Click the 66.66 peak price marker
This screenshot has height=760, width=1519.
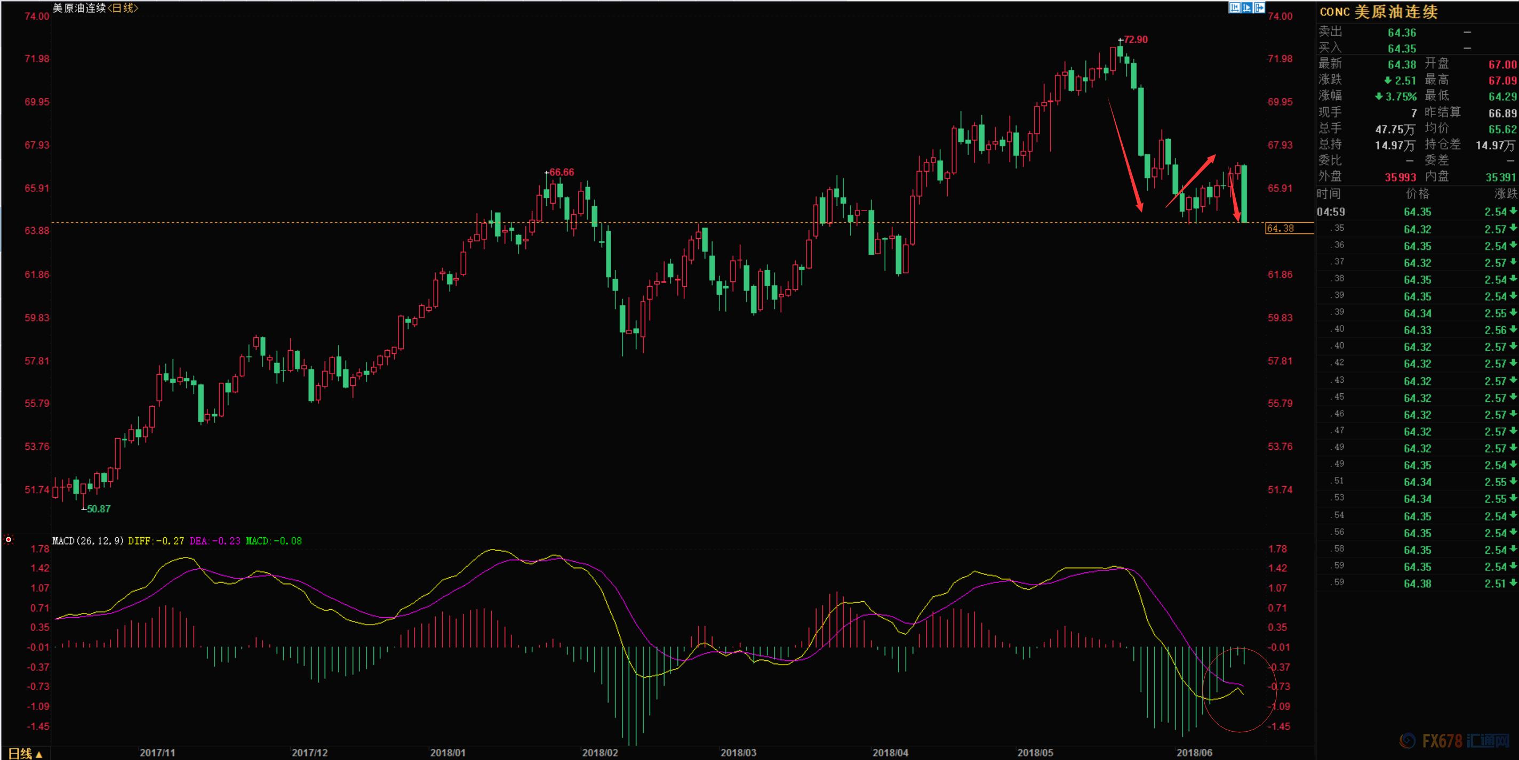tap(562, 172)
